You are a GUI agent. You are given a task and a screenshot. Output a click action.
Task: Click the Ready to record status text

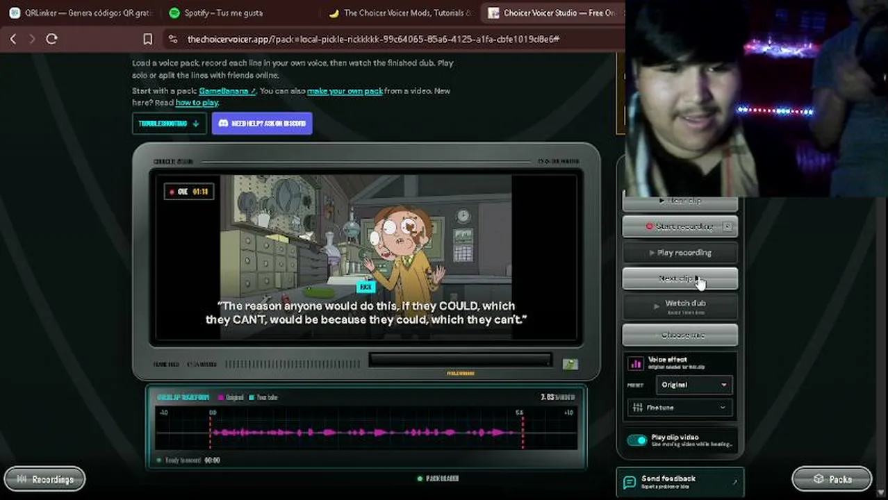184,460
